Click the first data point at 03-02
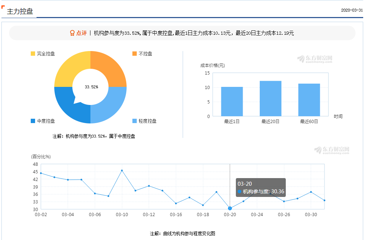Image resolution: width=365 pixels, height=240 pixels. tap(41, 173)
